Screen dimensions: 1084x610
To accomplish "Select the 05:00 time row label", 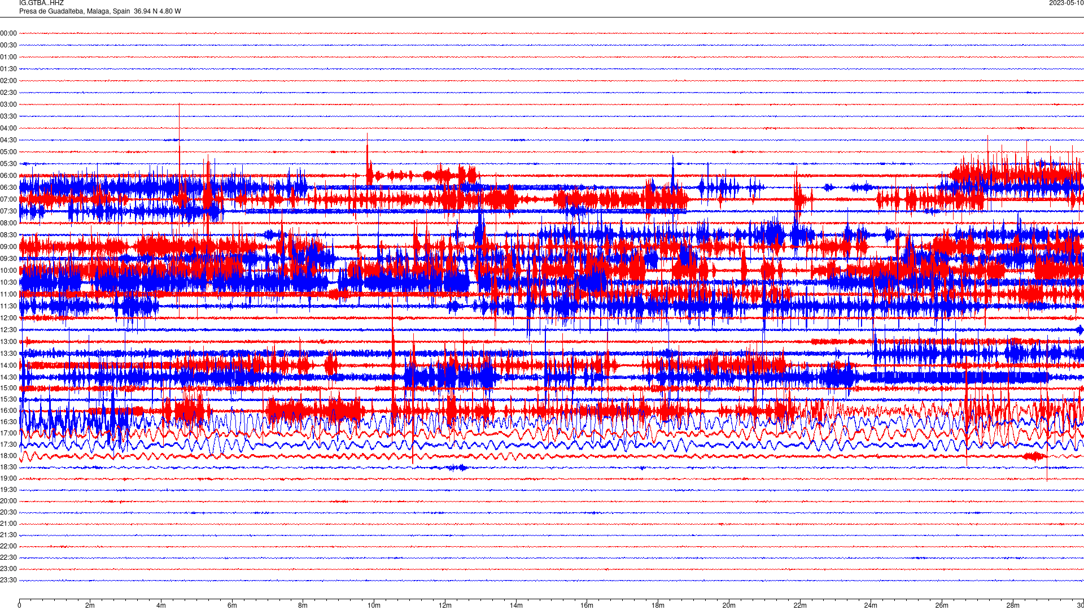I will [x=8, y=152].
